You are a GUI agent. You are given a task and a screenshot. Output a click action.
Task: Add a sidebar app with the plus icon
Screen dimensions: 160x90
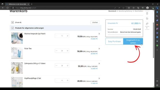coord(157,50)
